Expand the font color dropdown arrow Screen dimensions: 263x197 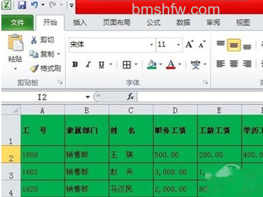pyautogui.click(x=180, y=65)
